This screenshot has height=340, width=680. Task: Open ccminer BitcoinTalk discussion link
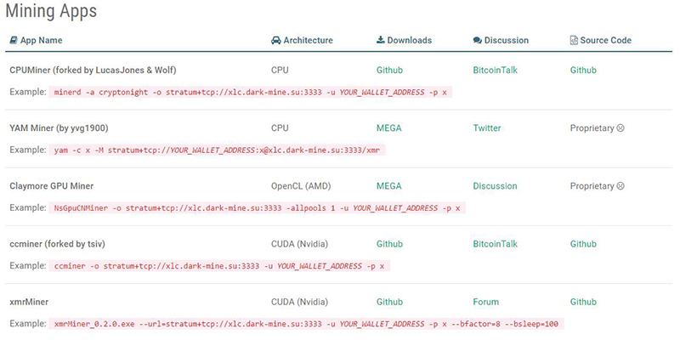point(496,244)
